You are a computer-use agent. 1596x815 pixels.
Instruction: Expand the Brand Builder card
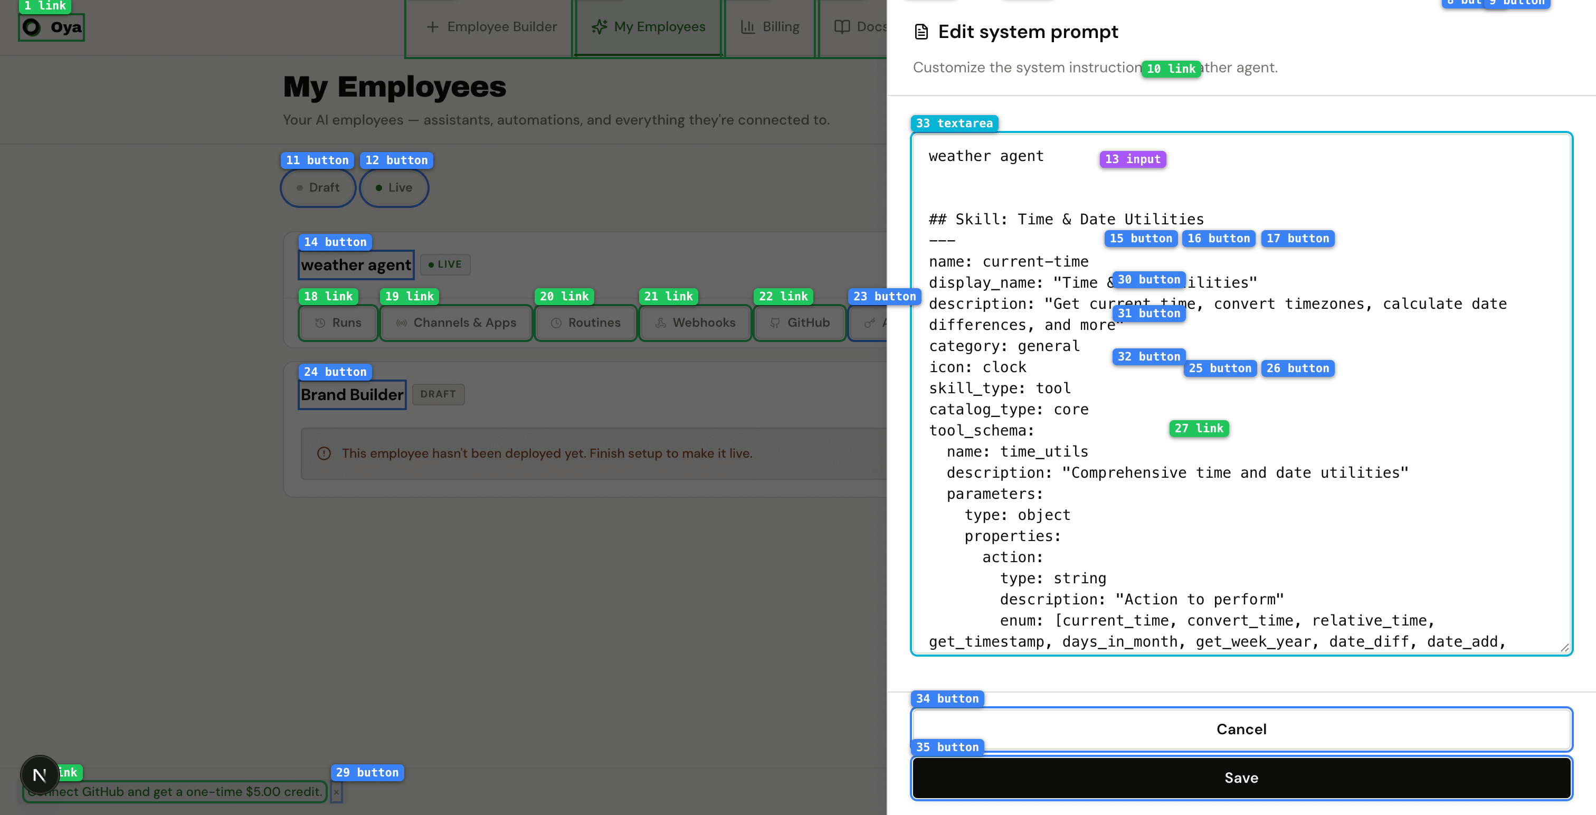coord(351,394)
